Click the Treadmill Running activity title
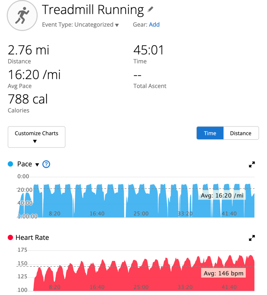The width and height of the screenshot is (267, 295). point(93,10)
